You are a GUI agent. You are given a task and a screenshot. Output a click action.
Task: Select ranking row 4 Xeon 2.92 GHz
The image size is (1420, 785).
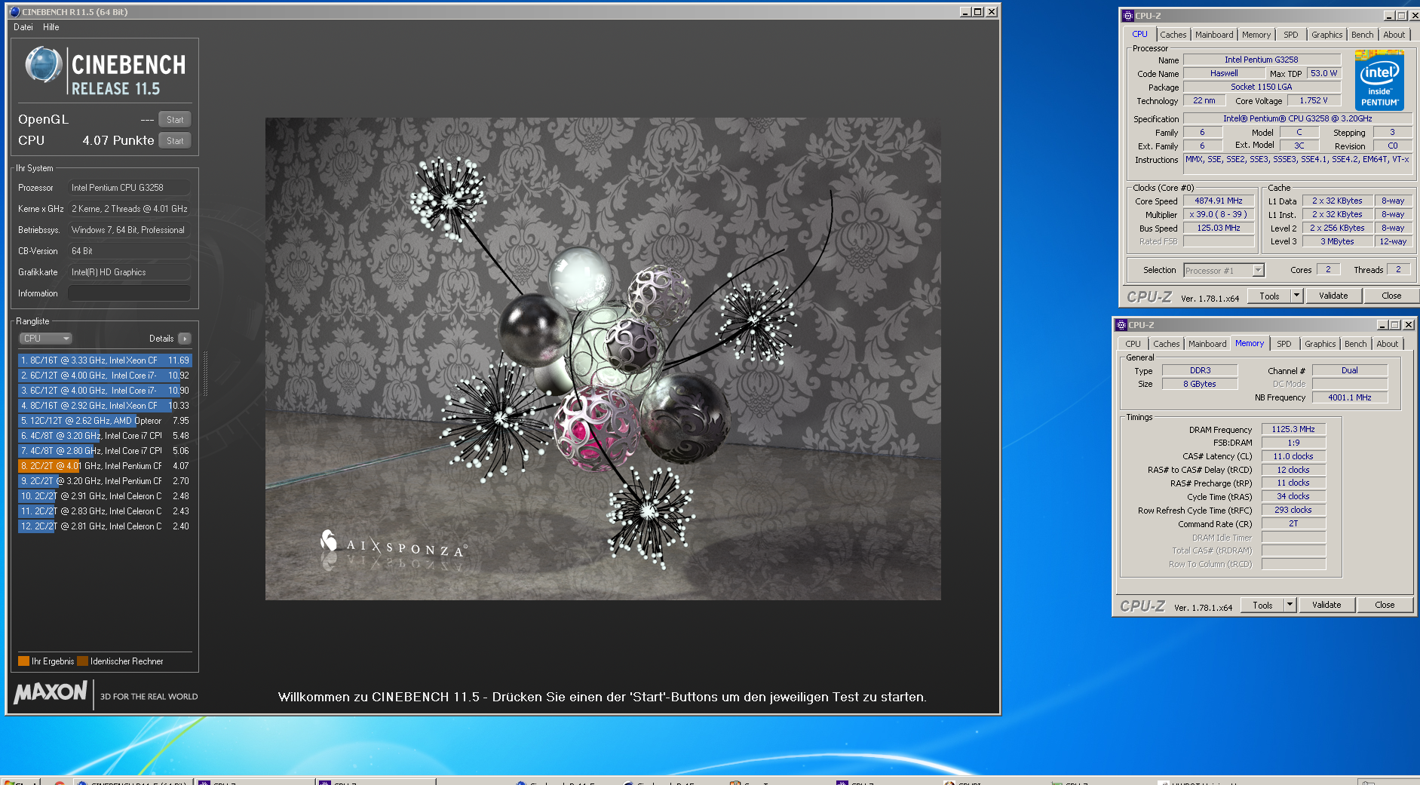tap(105, 406)
